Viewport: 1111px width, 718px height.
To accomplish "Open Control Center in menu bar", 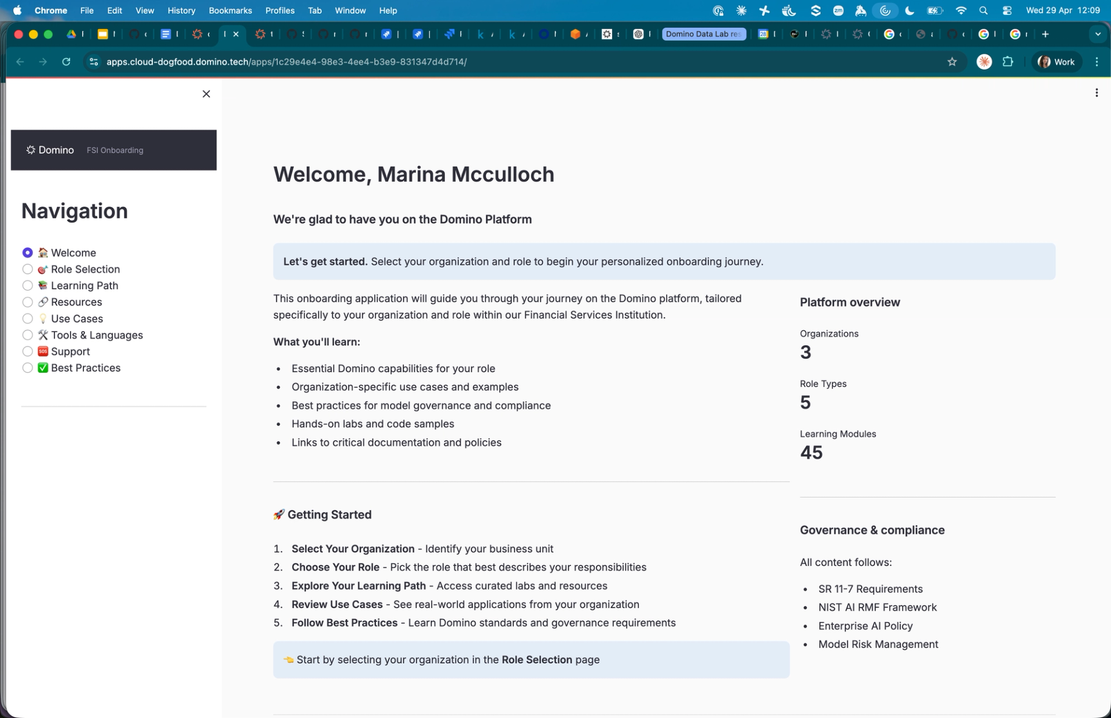I will 1007,10.
